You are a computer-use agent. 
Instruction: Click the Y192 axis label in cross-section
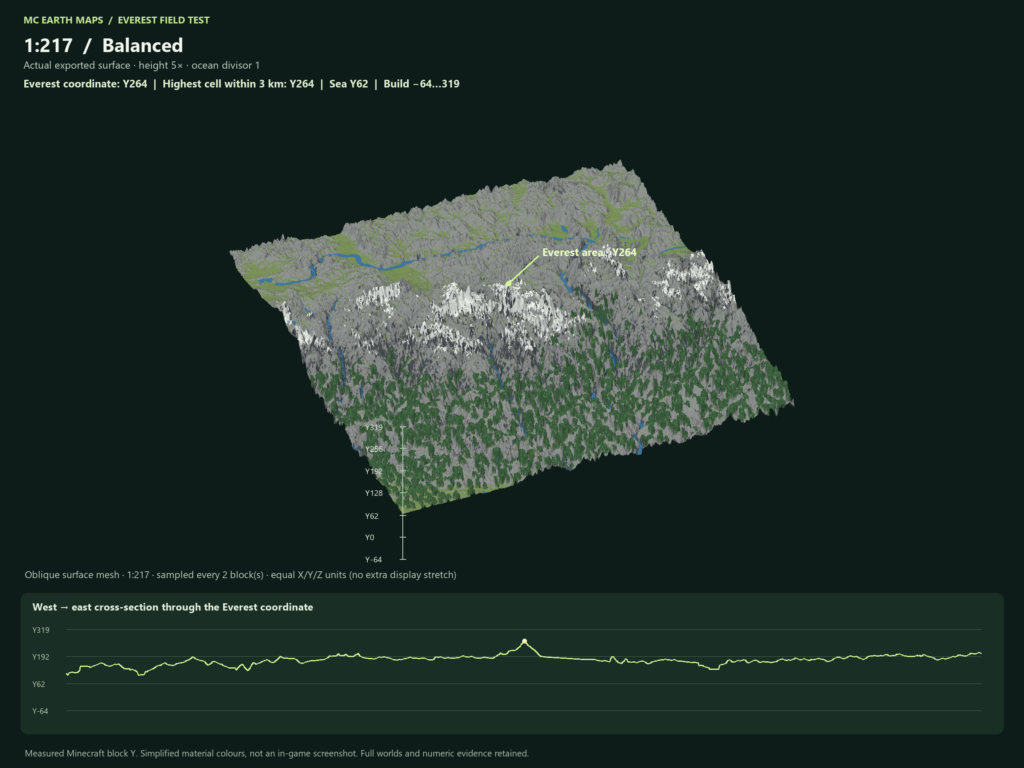(x=41, y=657)
